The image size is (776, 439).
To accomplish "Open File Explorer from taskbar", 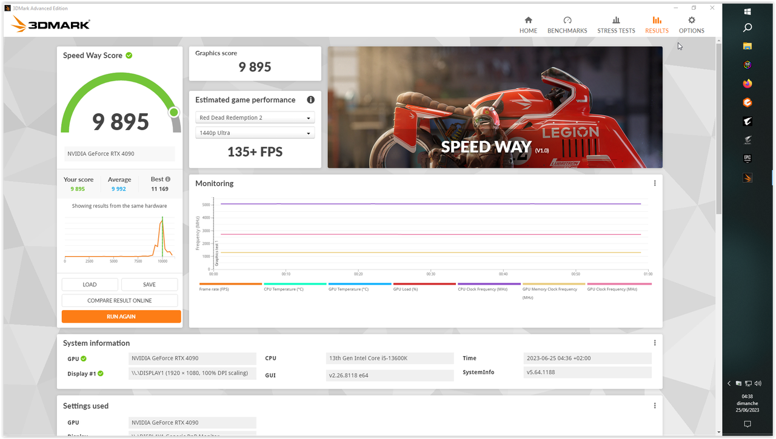I will click(x=748, y=46).
